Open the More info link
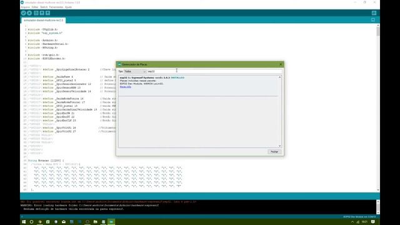Image resolution: width=400 pixels, height=225 pixels. [125, 87]
